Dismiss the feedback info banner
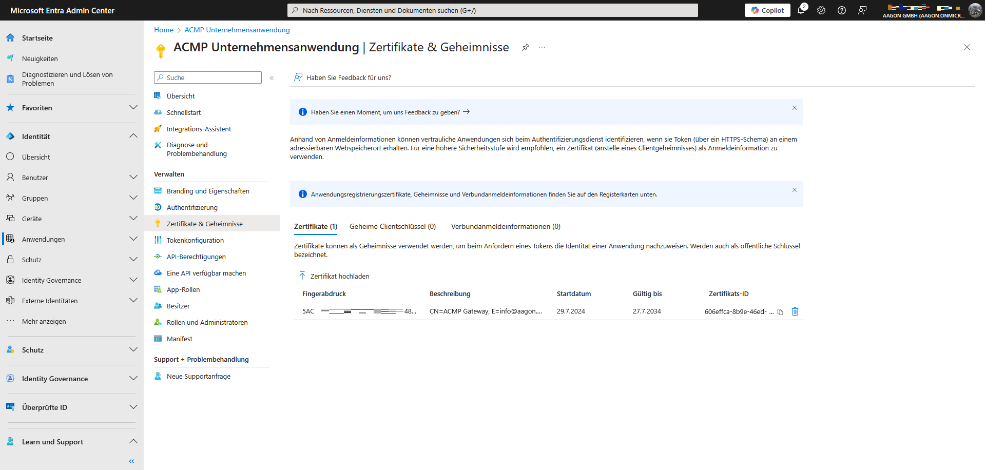985x470 pixels. click(794, 108)
